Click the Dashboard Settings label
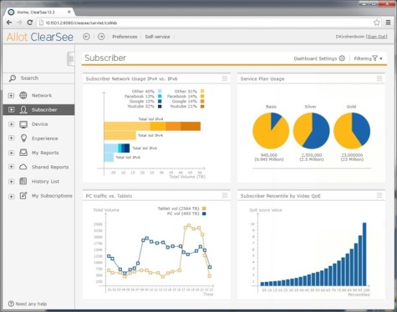Viewport: 397px width, 312px height. tap(315, 58)
